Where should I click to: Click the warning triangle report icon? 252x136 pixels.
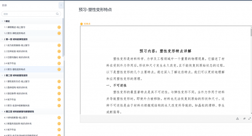coord(238,119)
